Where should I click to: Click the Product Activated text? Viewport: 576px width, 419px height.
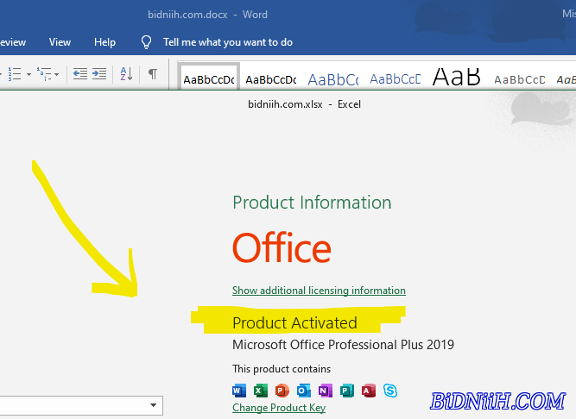pyautogui.click(x=294, y=323)
